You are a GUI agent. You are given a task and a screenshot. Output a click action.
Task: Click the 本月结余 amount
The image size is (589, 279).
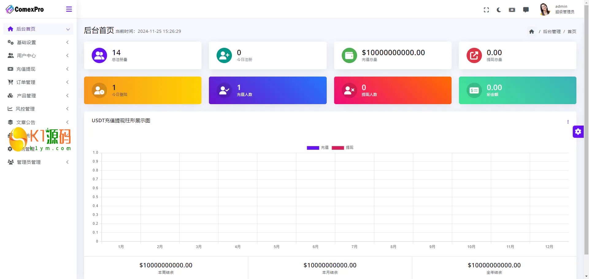[330, 265]
